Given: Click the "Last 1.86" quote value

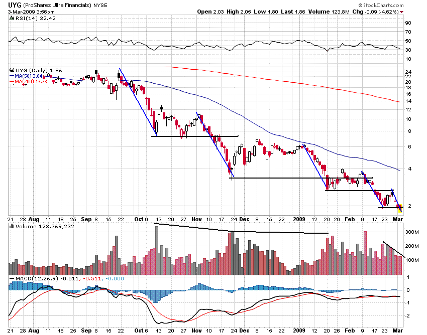Looking at the screenshot, I should [x=293, y=12].
